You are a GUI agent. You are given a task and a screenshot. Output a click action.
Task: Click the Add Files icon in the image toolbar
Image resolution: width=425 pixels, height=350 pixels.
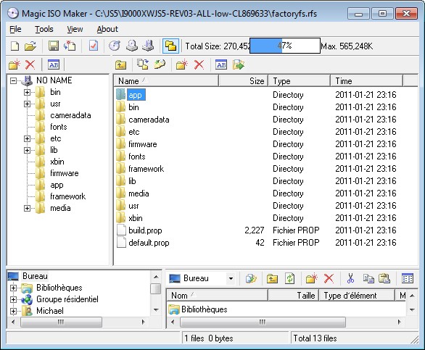pos(142,64)
